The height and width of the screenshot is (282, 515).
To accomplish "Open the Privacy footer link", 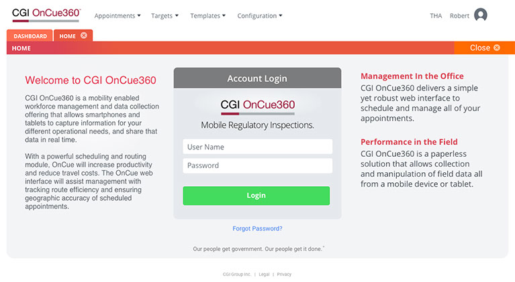I will [284, 275].
